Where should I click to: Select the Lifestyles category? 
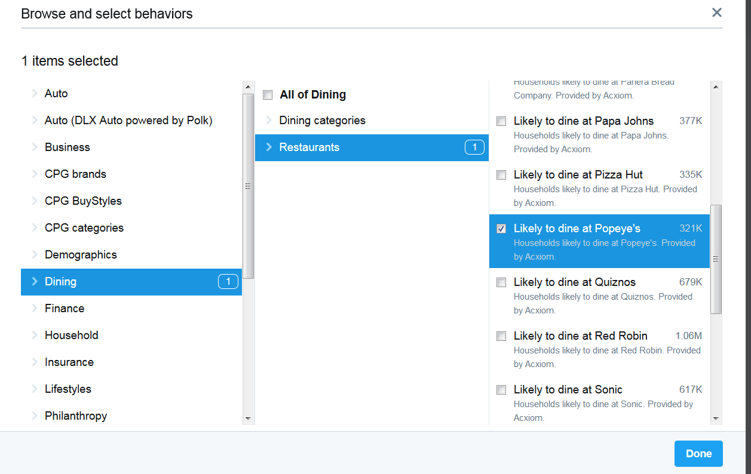click(68, 389)
